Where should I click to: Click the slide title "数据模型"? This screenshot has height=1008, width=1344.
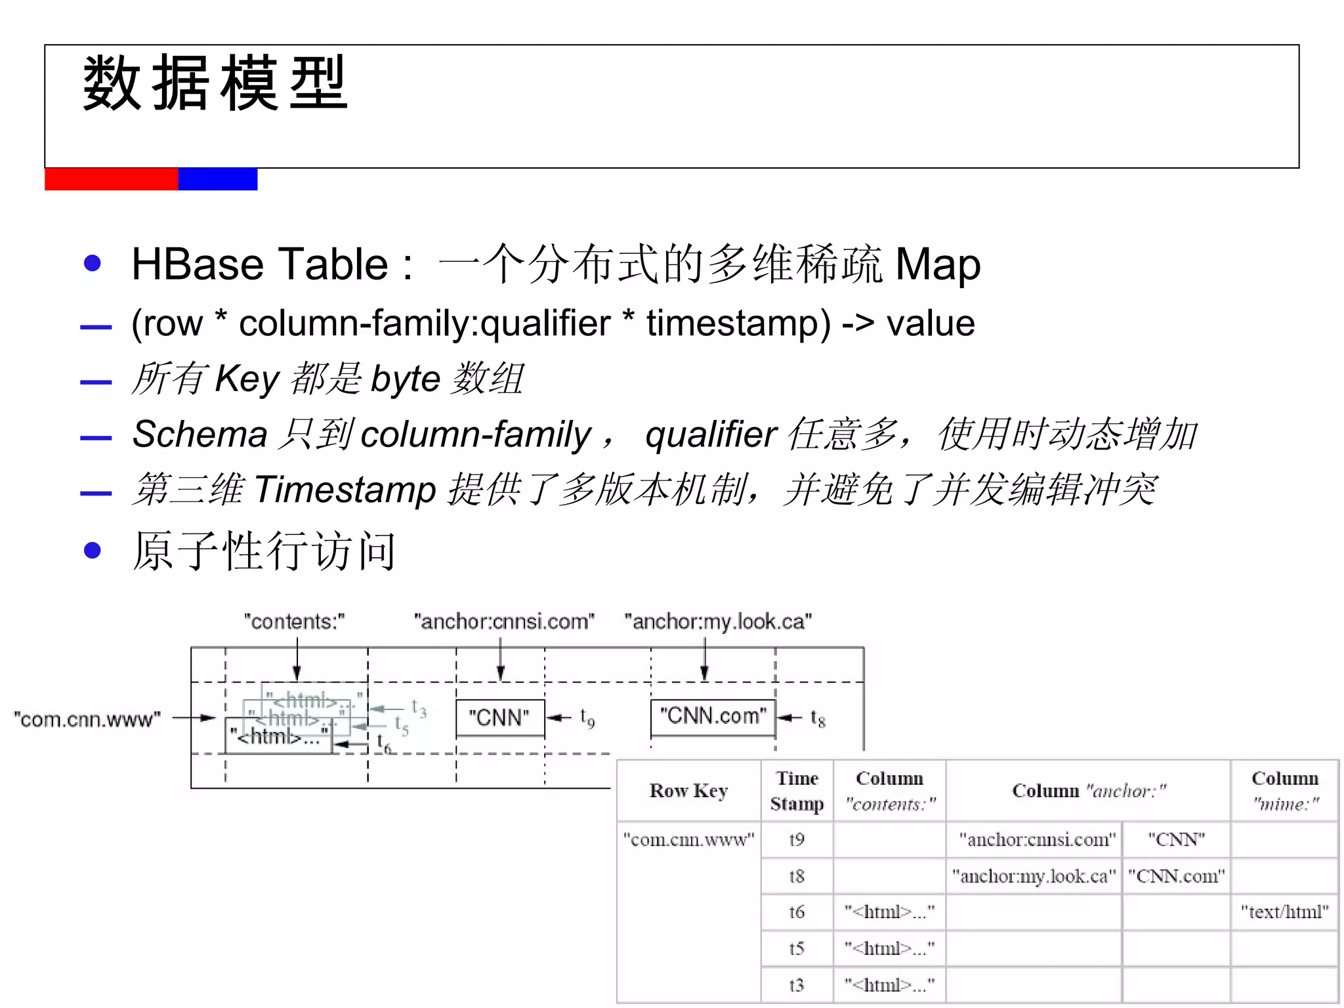pyautogui.click(x=215, y=83)
